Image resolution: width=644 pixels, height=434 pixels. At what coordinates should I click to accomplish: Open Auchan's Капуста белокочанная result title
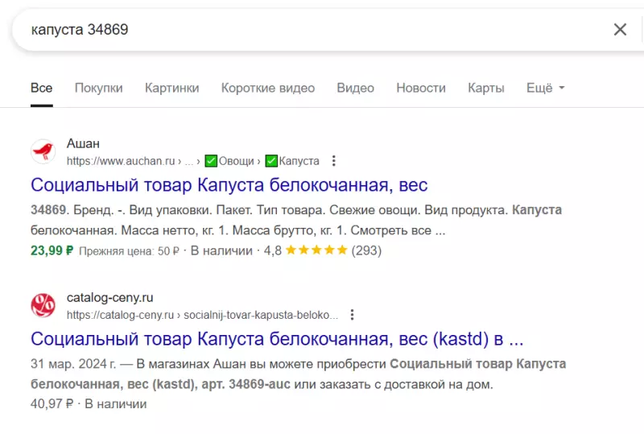tap(229, 184)
